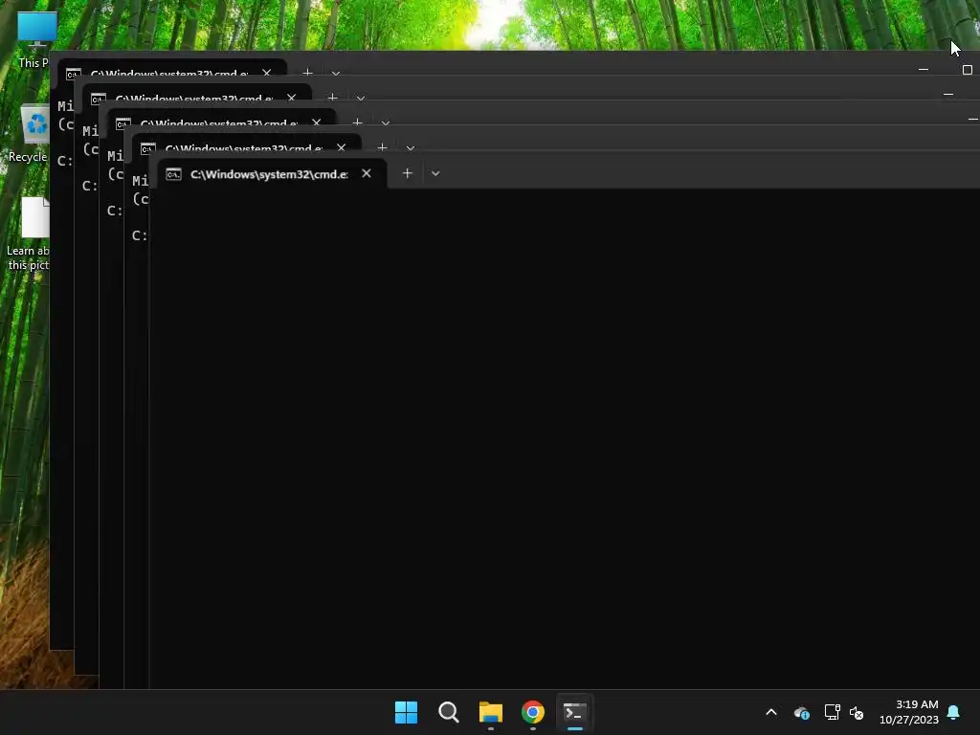The width and height of the screenshot is (980, 735).
Task: Close tab in rearmost terminal window
Action: tap(267, 73)
